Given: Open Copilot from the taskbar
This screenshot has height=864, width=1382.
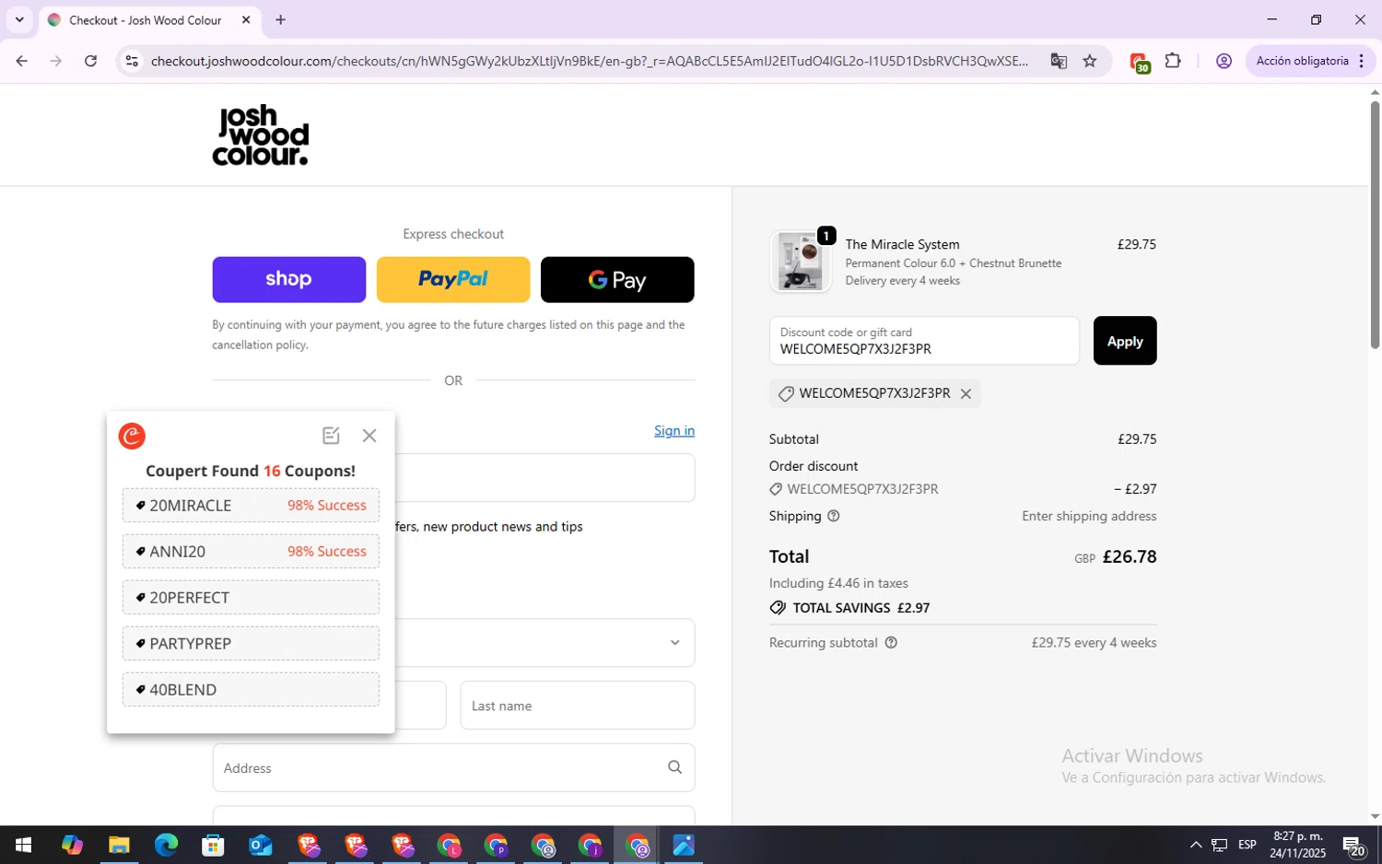Looking at the screenshot, I should point(72,845).
